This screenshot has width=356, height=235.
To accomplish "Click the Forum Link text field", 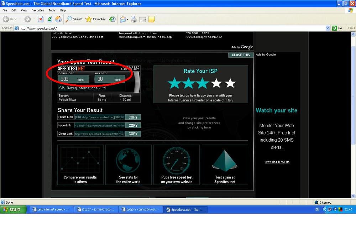I will tap(100, 117).
